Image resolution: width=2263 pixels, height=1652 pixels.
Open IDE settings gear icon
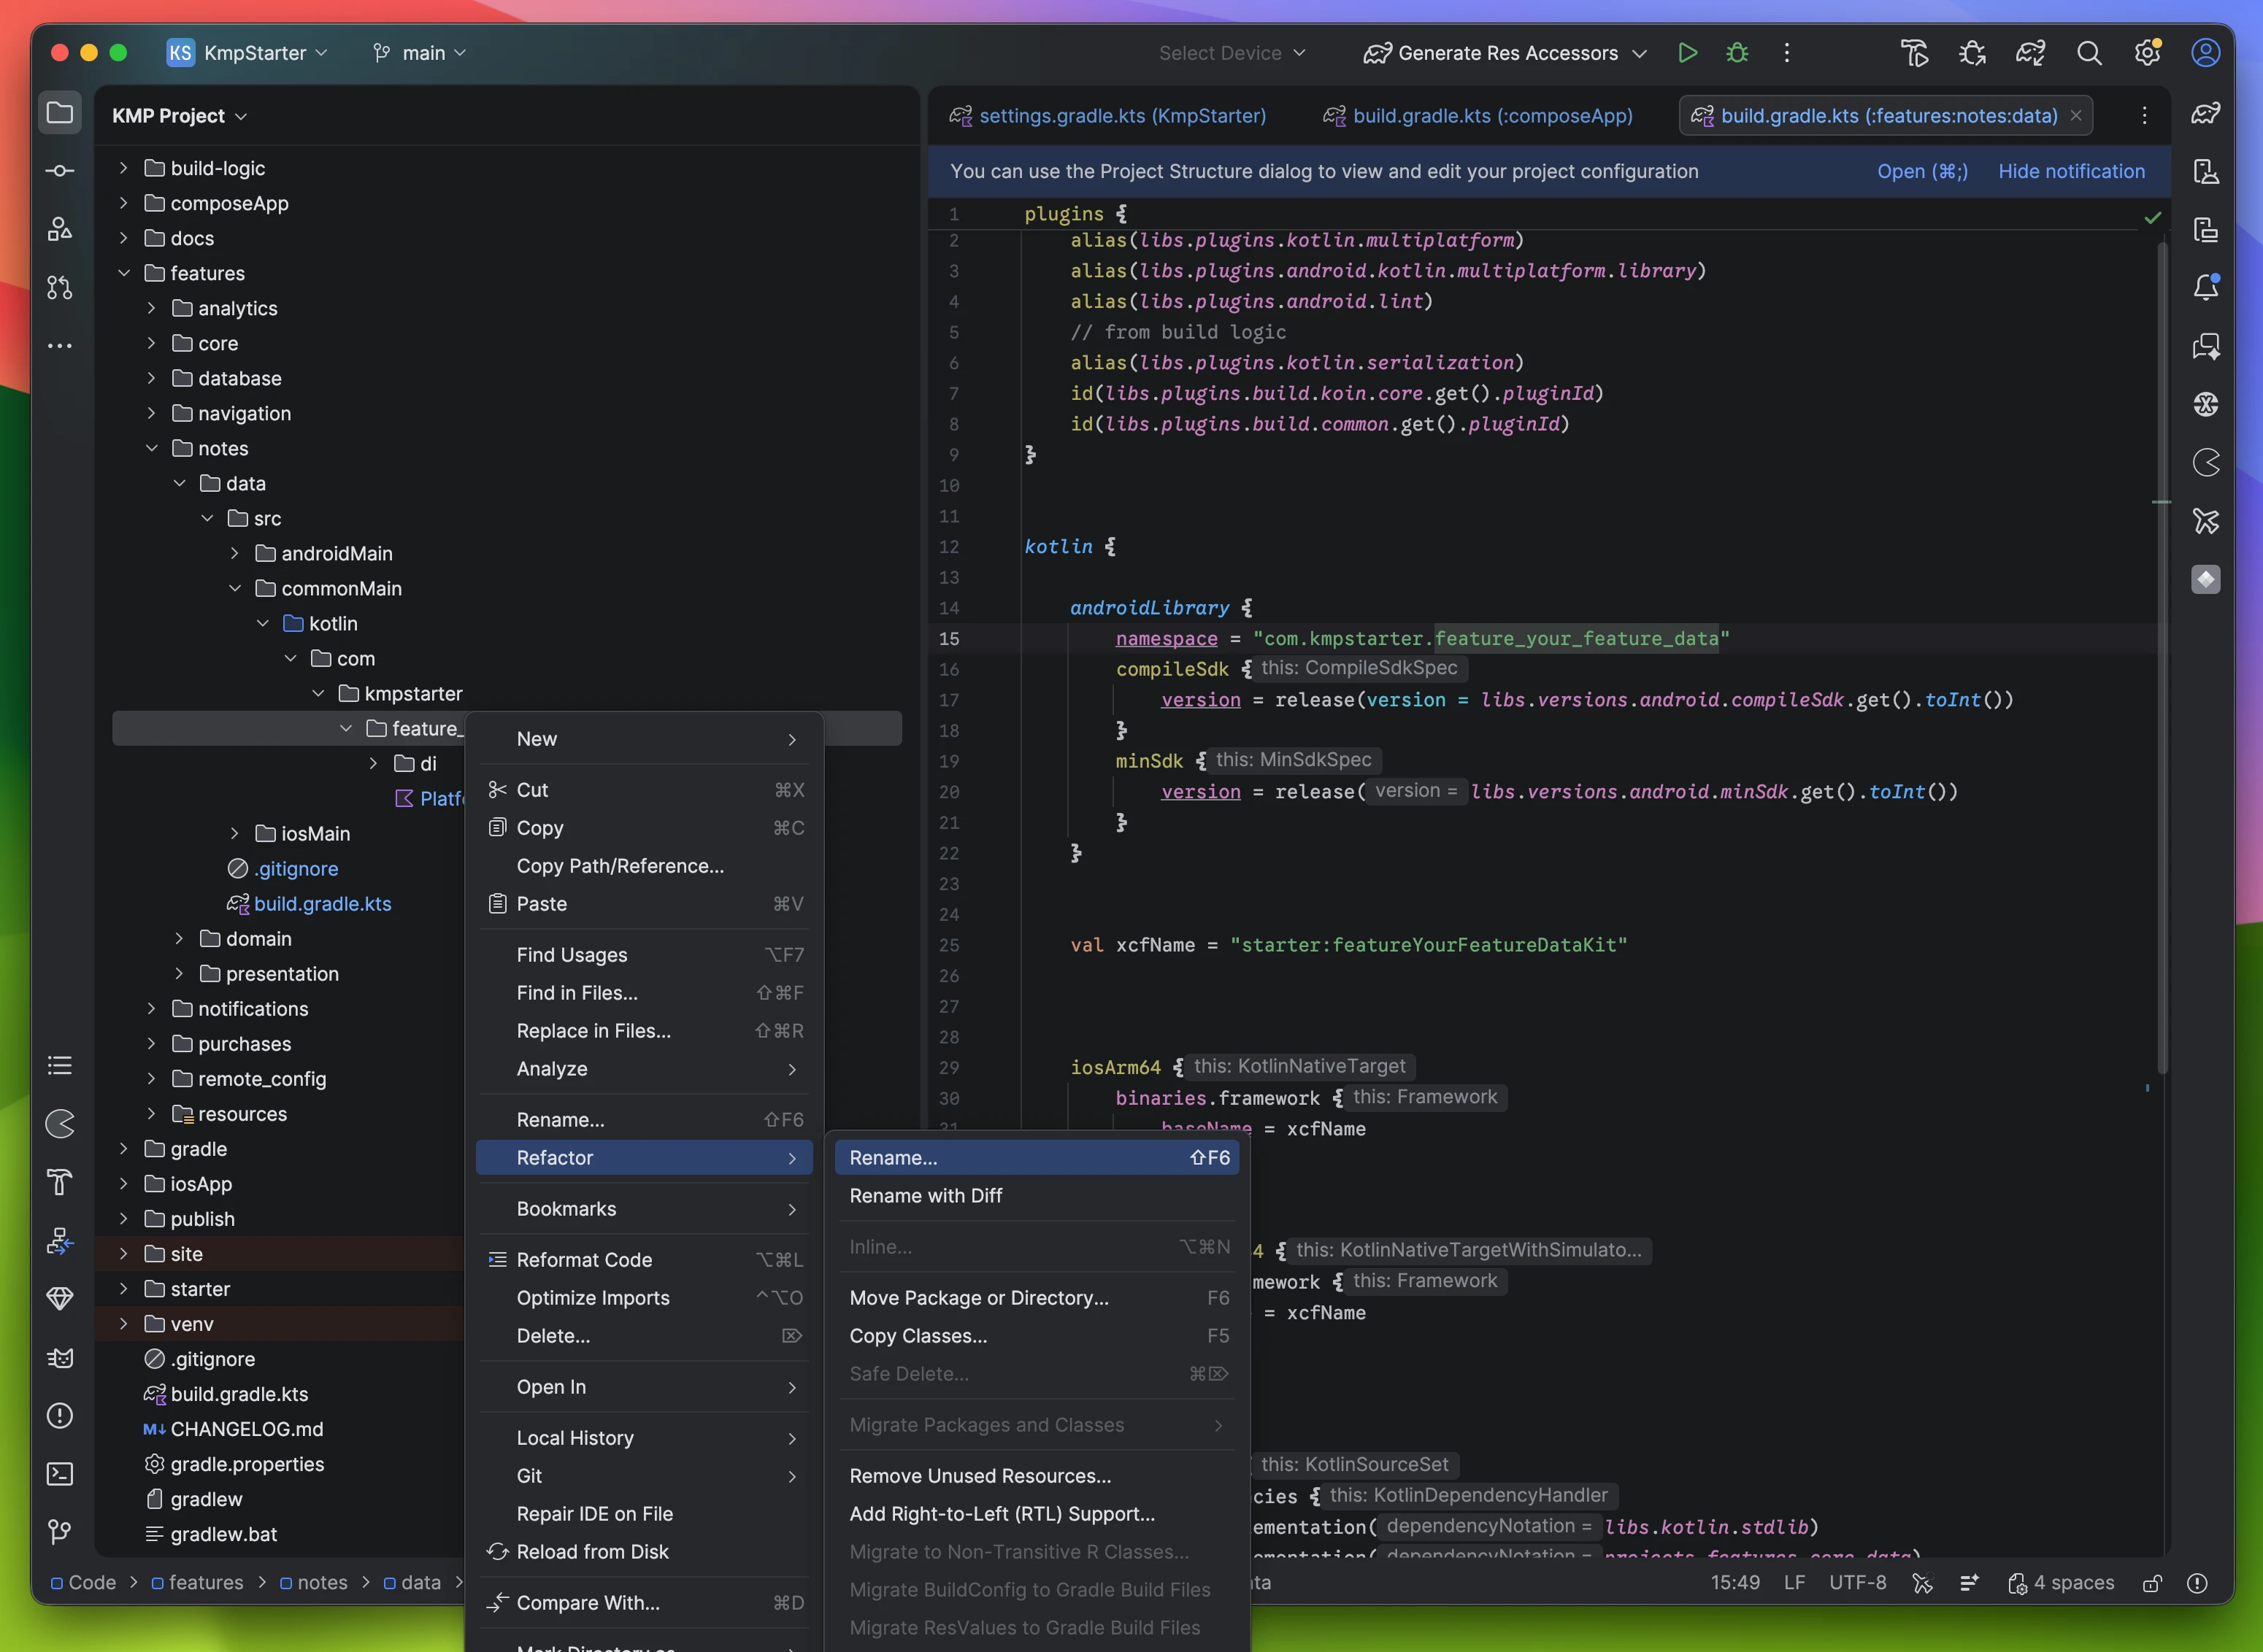2147,53
